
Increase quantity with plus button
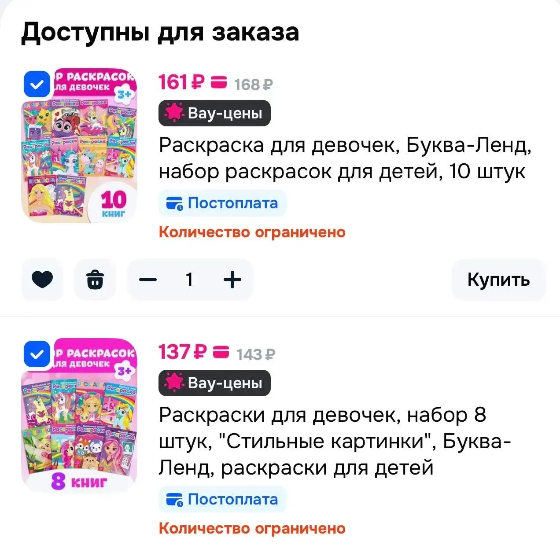tap(232, 280)
